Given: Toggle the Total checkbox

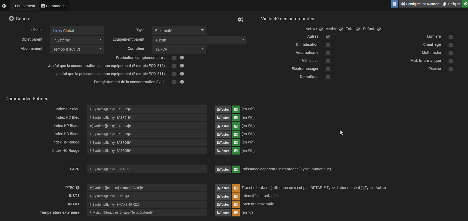Looking at the screenshot, I should 358,29.
